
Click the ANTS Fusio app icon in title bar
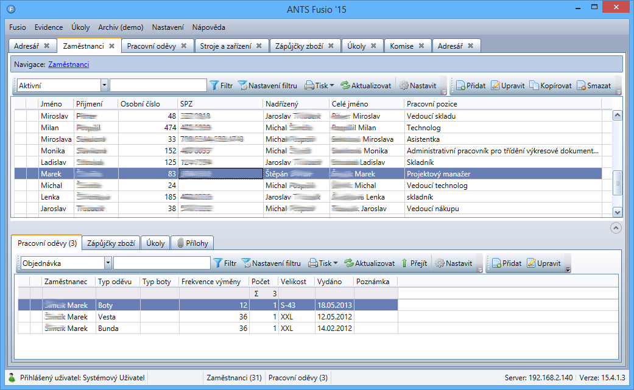pos(12,9)
